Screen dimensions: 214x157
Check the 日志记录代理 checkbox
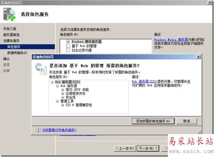68,50
